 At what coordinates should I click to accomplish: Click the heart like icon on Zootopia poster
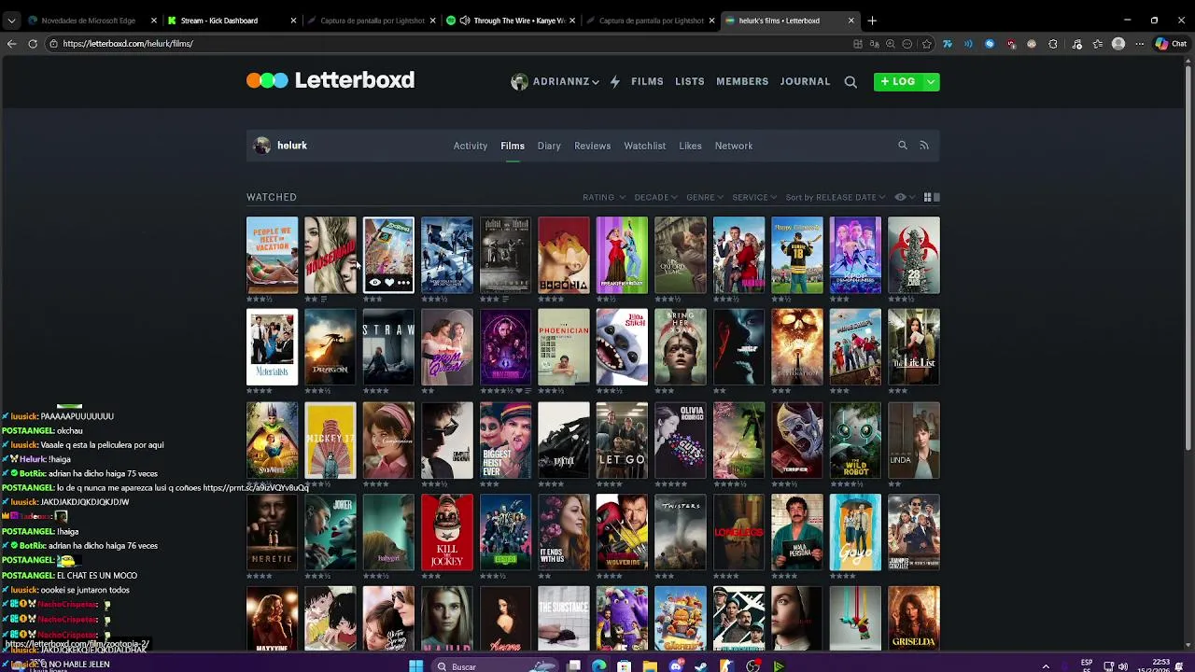[389, 283]
